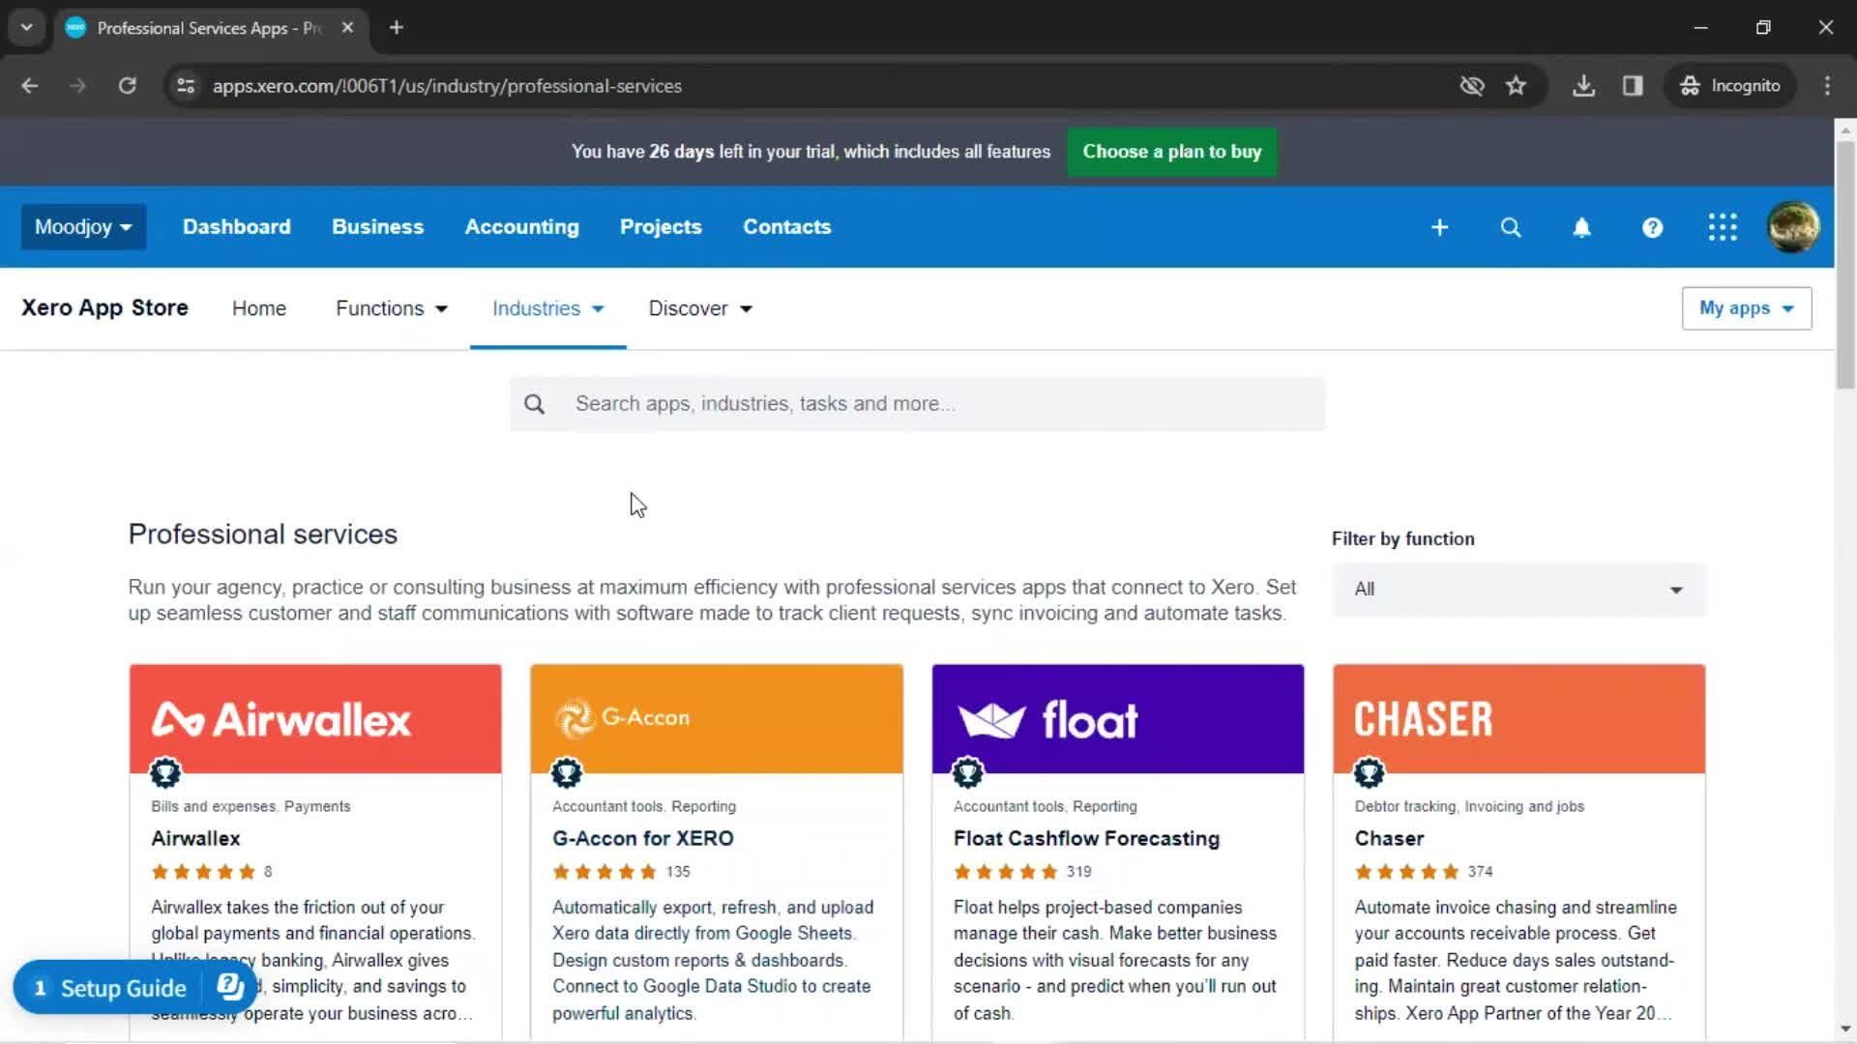Viewport: 1857px width, 1044px height.
Task: Click the user profile avatar
Action: point(1793,227)
